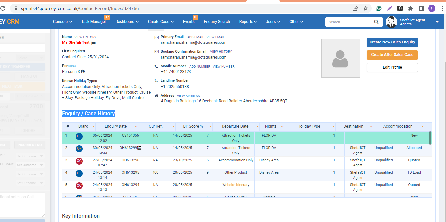Open the Holiday Type column filter arrow
This screenshot has width=446, height=222.
[x=333, y=126]
